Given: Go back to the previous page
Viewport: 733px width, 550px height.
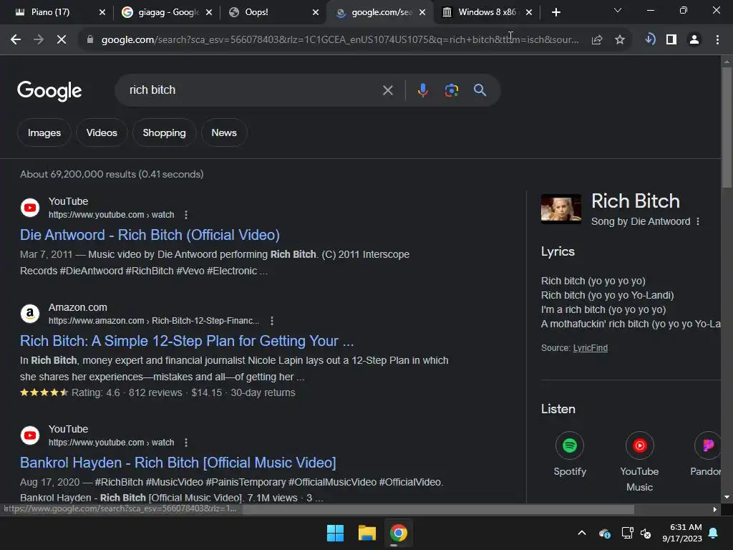Looking at the screenshot, I should 16,40.
